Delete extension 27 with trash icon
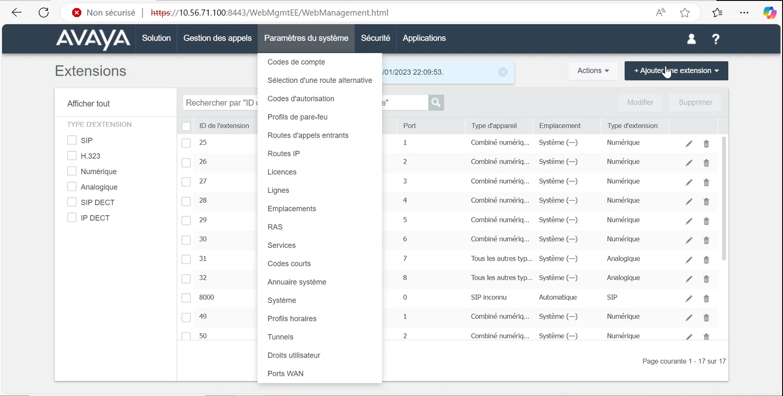This screenshot has width=783, height=396. [x=706, y=182]
